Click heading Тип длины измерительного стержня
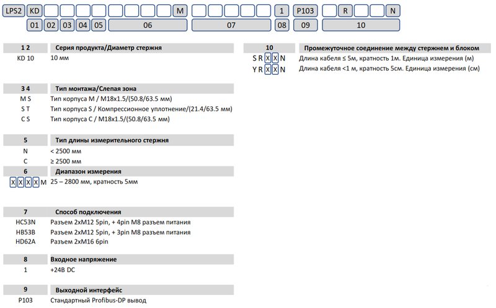The image size is (496, 308). tap(112, 140)
